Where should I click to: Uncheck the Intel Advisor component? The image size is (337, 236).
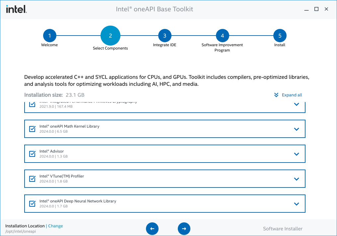32,154
